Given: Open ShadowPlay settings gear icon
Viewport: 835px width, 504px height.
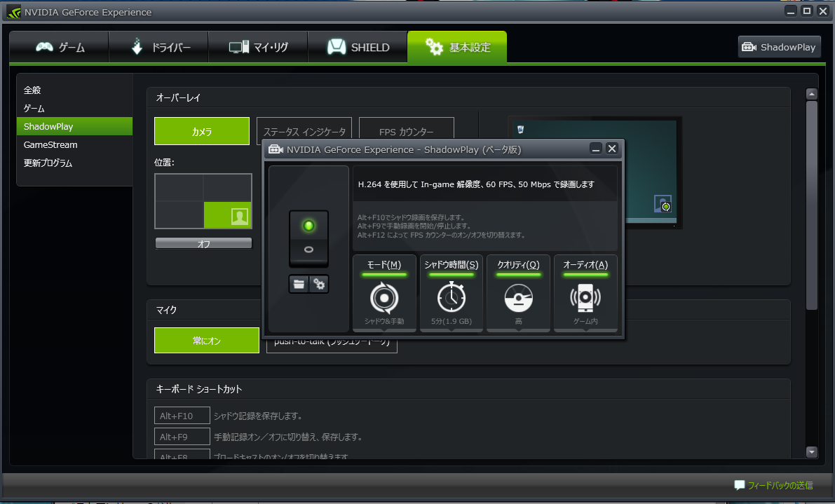Looking at the screenshot, I should 319,284.
